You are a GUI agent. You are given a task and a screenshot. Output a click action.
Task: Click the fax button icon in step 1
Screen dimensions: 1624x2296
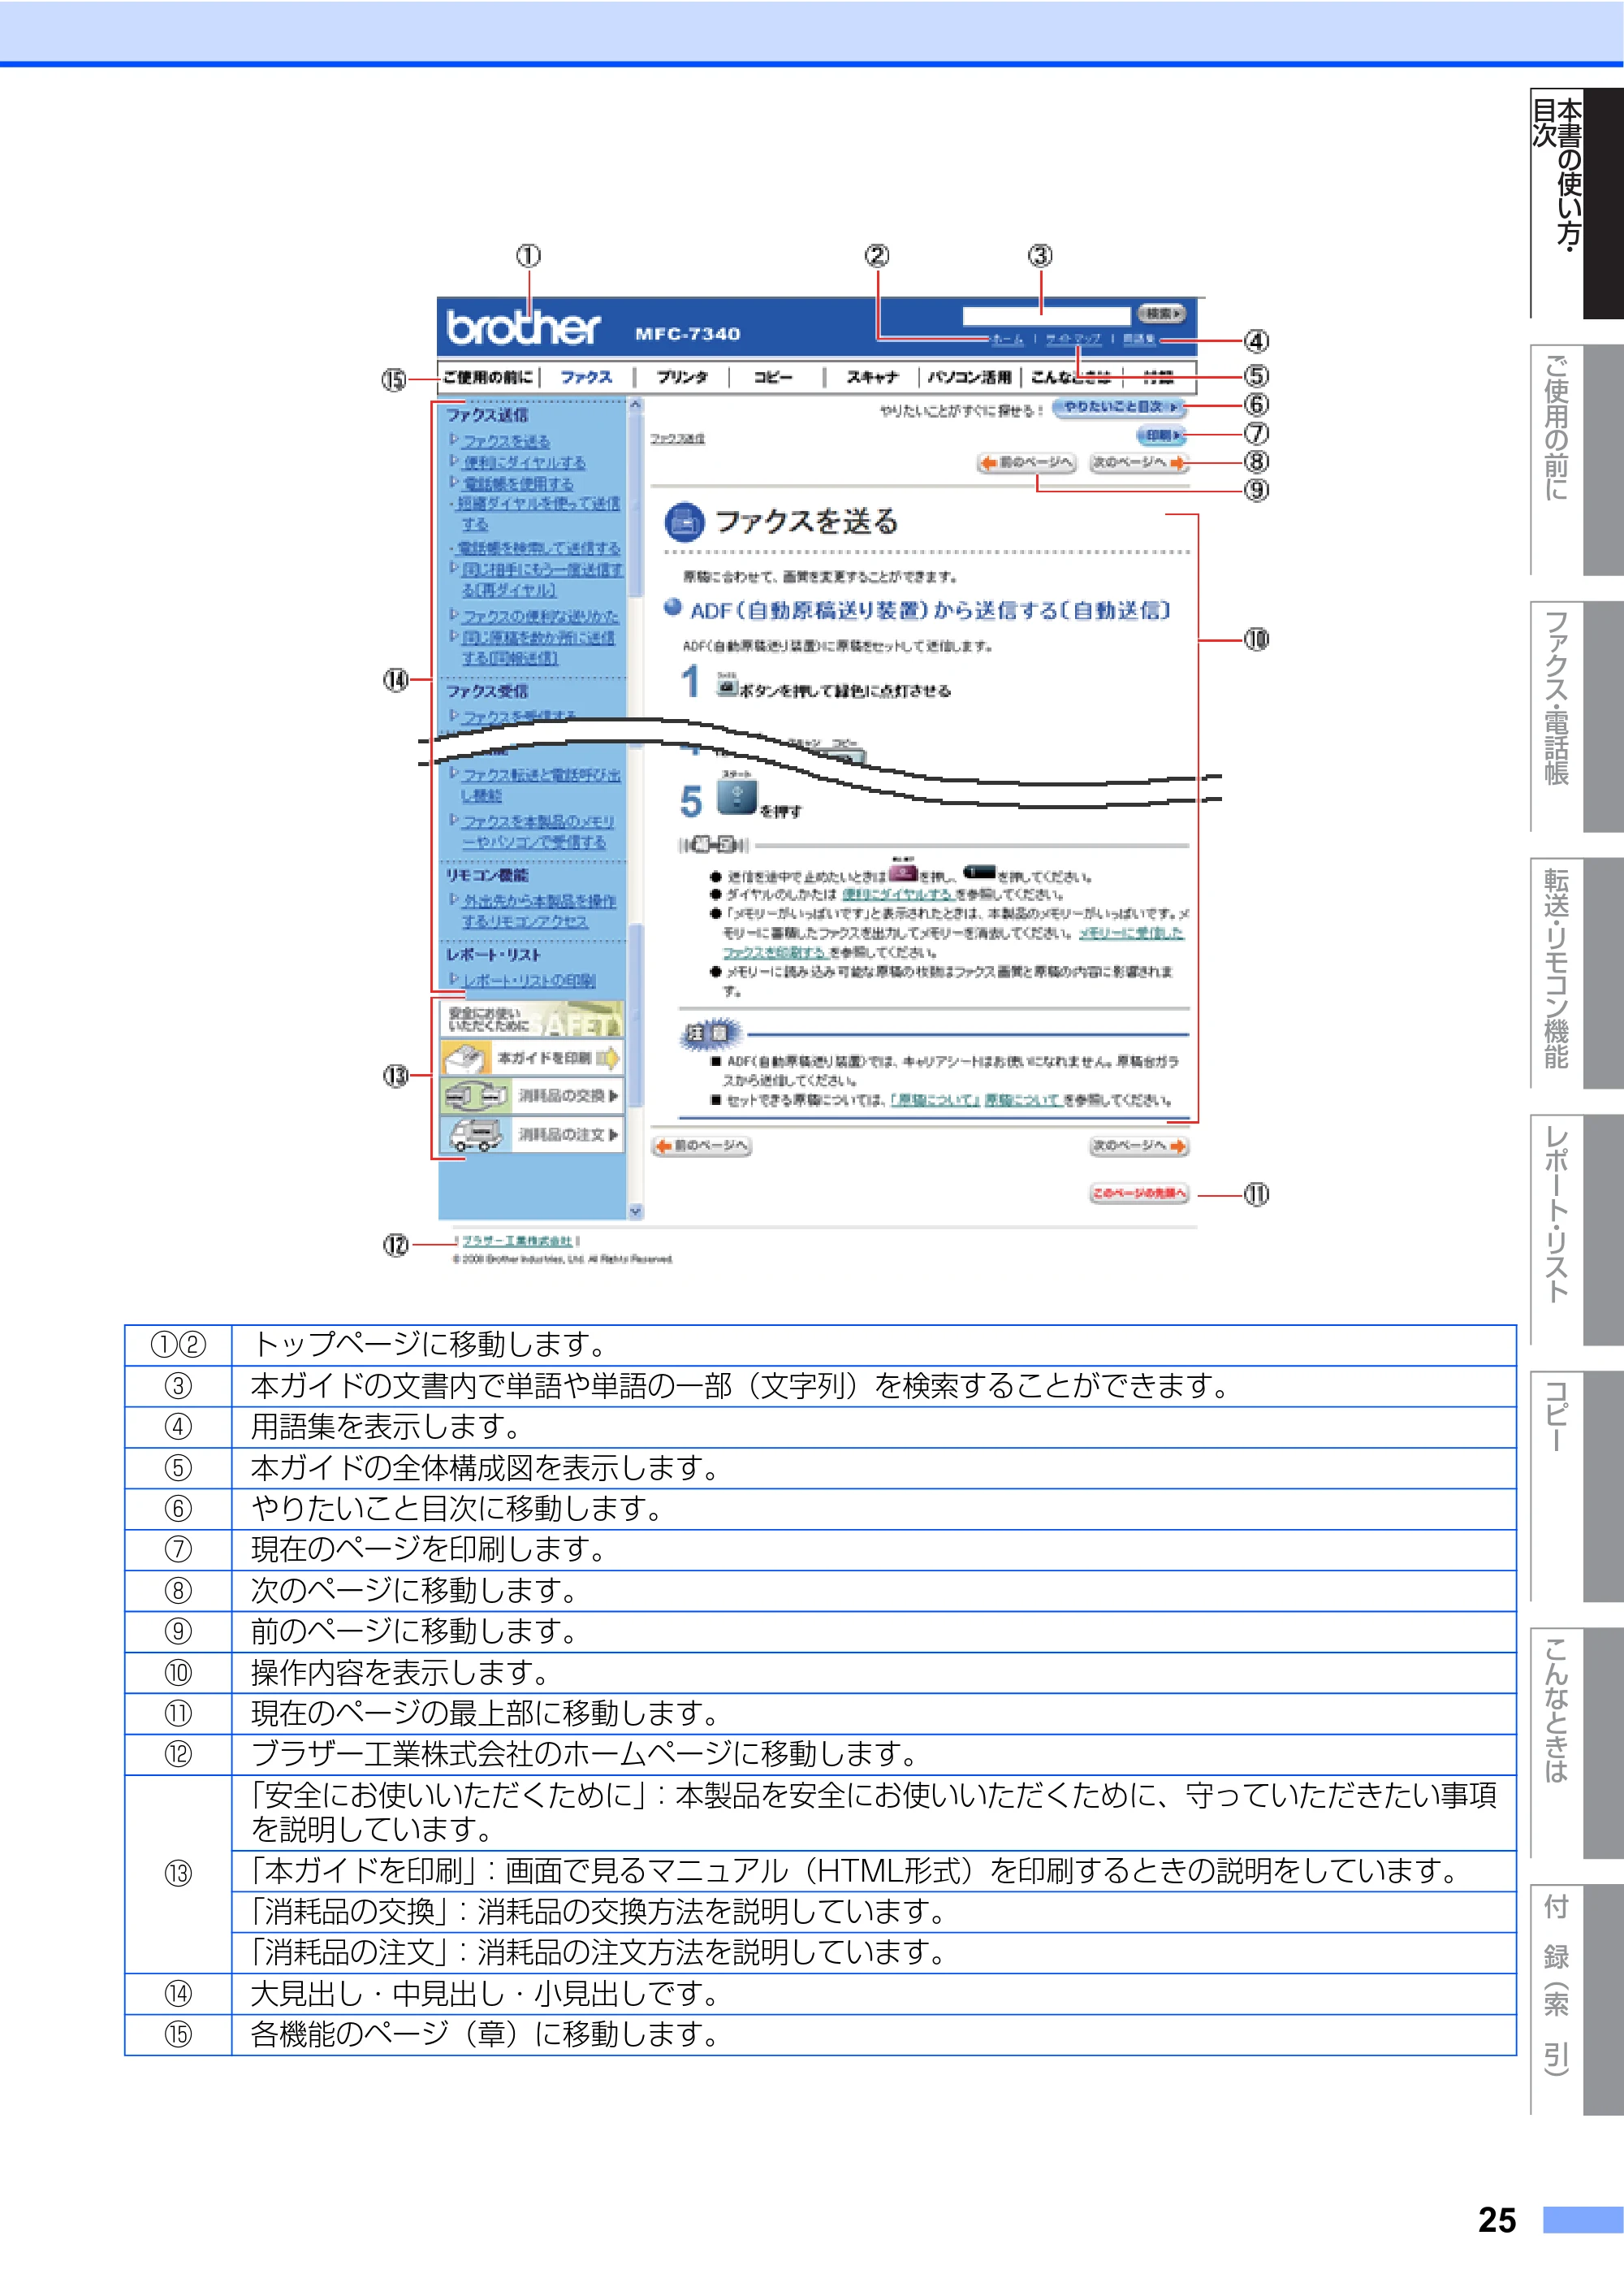click(727, 687)
